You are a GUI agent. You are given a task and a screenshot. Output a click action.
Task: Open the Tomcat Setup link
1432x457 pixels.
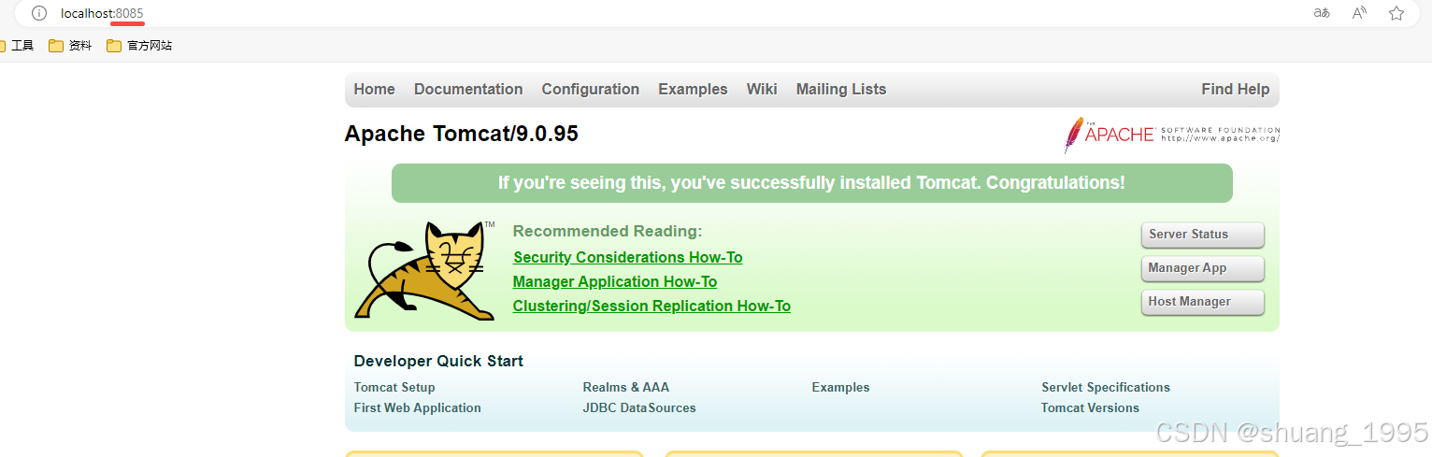pyautogui.click(x=394, y=388)
